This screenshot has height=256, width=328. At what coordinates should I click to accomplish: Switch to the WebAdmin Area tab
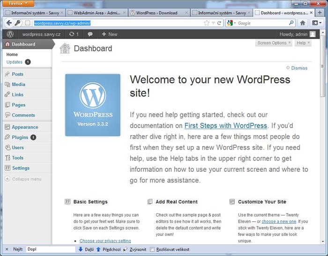point(97,13)
